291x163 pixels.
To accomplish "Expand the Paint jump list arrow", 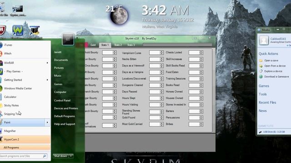I will 47,122.
